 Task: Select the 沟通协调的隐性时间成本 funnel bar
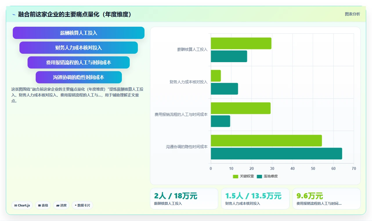pos(79,77)
